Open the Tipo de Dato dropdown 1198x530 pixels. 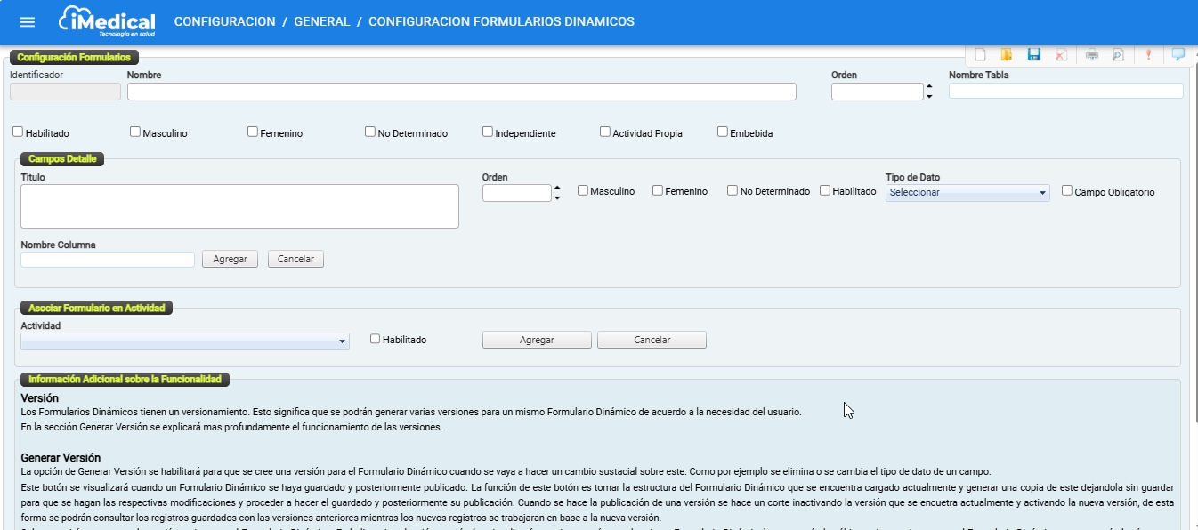[x=967, y=192]
